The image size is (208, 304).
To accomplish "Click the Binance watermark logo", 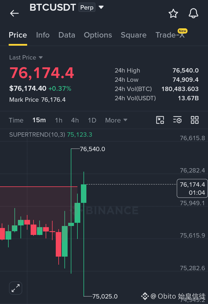I will (x=104, y=210).
